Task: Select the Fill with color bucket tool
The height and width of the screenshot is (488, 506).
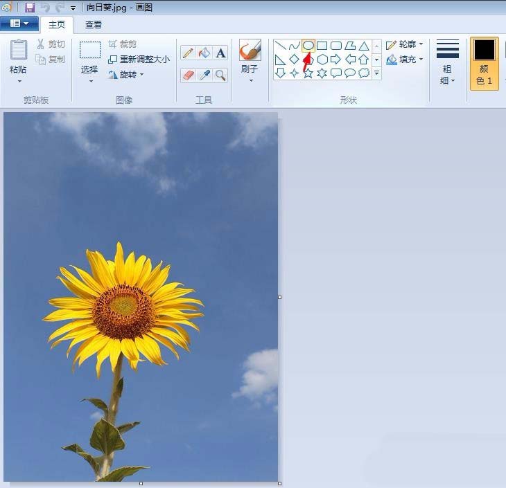Action: (204, 53)
